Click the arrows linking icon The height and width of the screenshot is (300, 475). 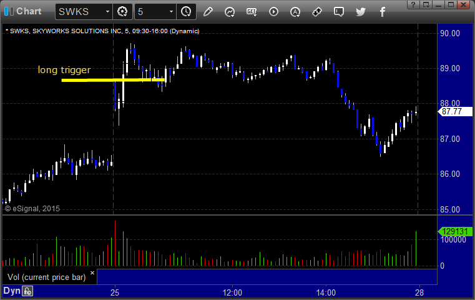tap(317, 12)
